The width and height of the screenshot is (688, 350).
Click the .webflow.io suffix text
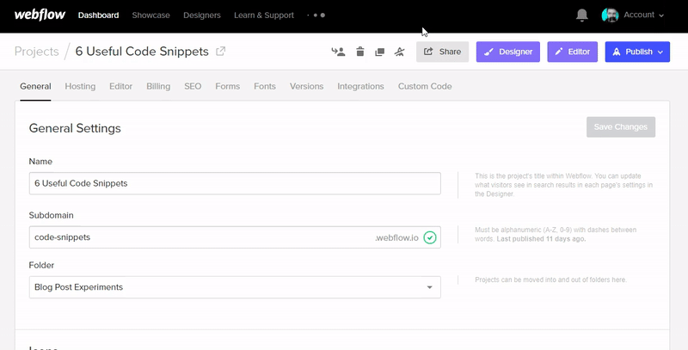click(396, 237)
